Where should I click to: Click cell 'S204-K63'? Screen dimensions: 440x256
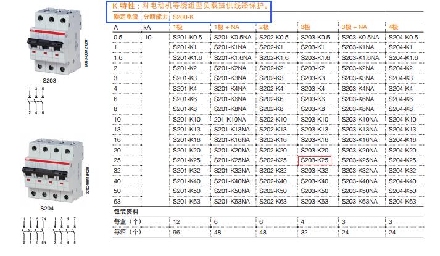click(x=402, y=202)
